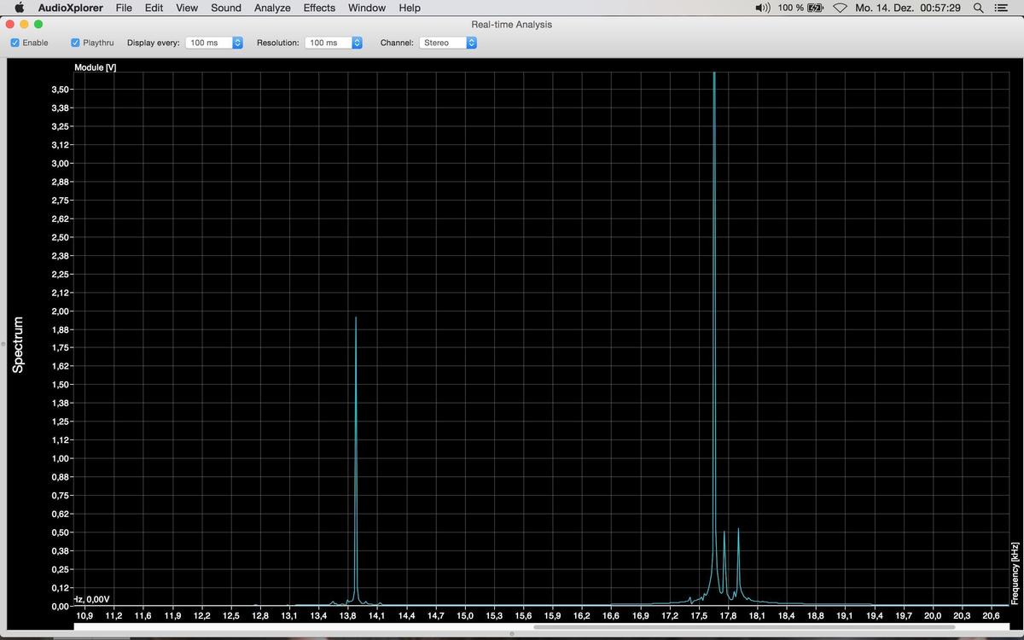Image resolution: width=1024 pixels, height=640 pixels.
Task: Click the 13,8 kHz peak in spectrum
Action: click(356, 461)
